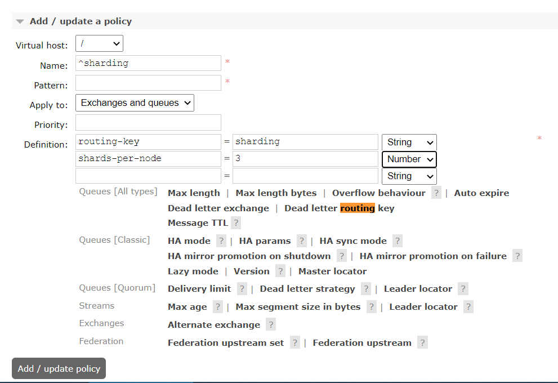The height and width of the screenshot is (383, 558).
Task: Open the Virtual host dropdown
Action: [x=99, y=43]
